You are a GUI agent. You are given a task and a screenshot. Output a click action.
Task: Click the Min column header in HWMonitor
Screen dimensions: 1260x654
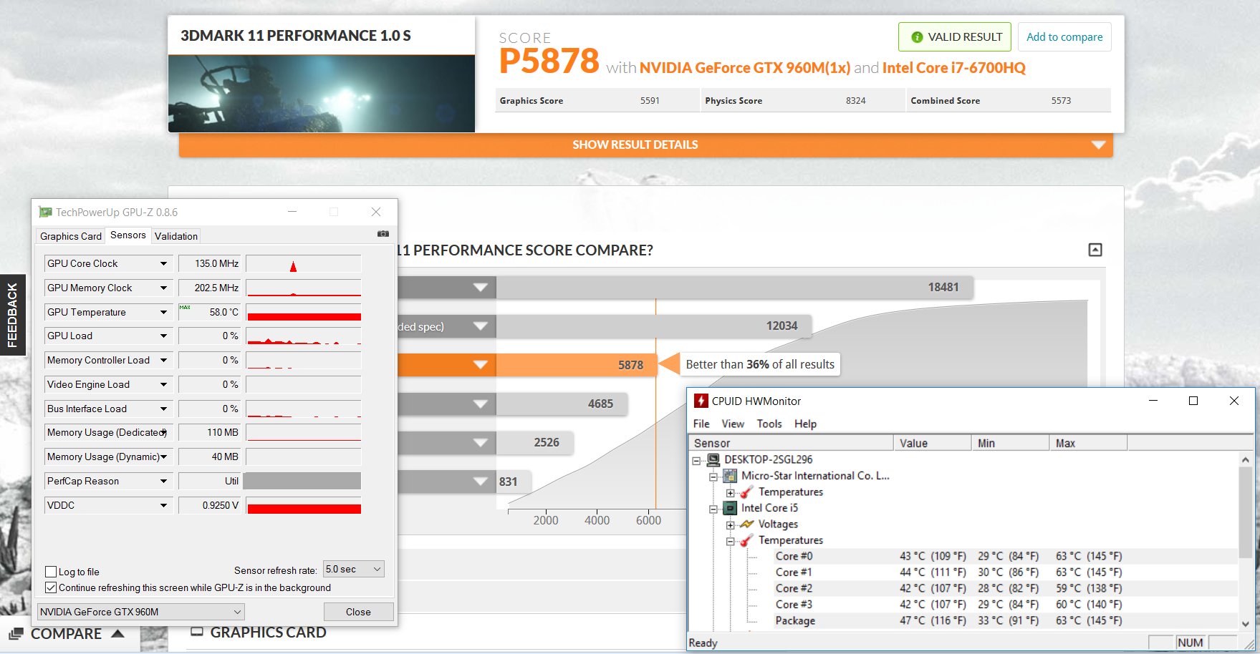tap(1011, 443)
